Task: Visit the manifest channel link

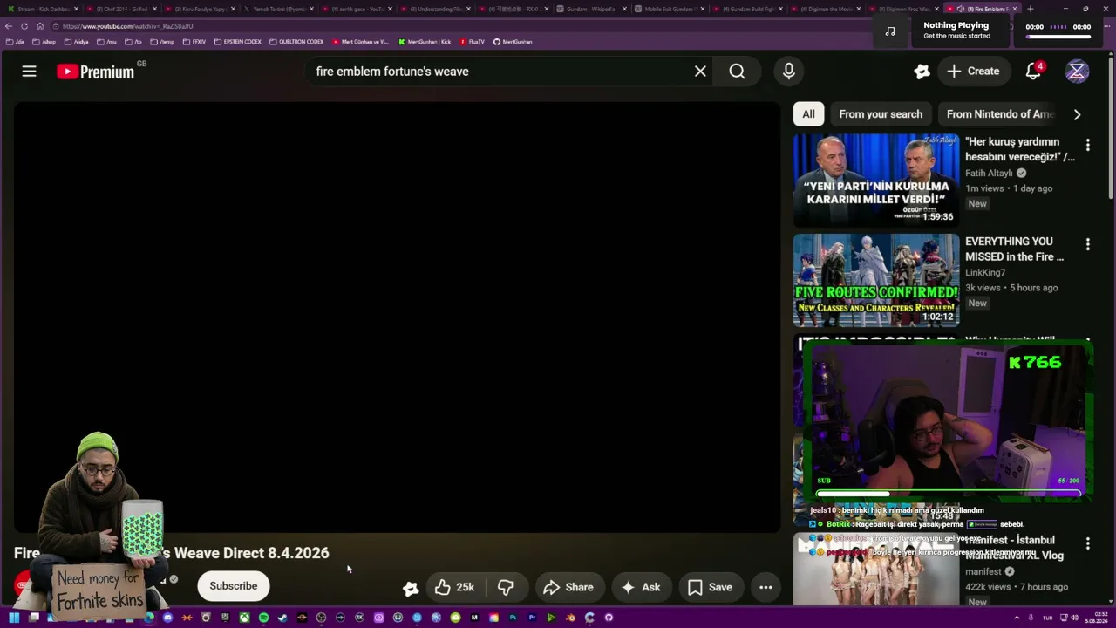Action: pyautogui.click(x=983, y=572)
